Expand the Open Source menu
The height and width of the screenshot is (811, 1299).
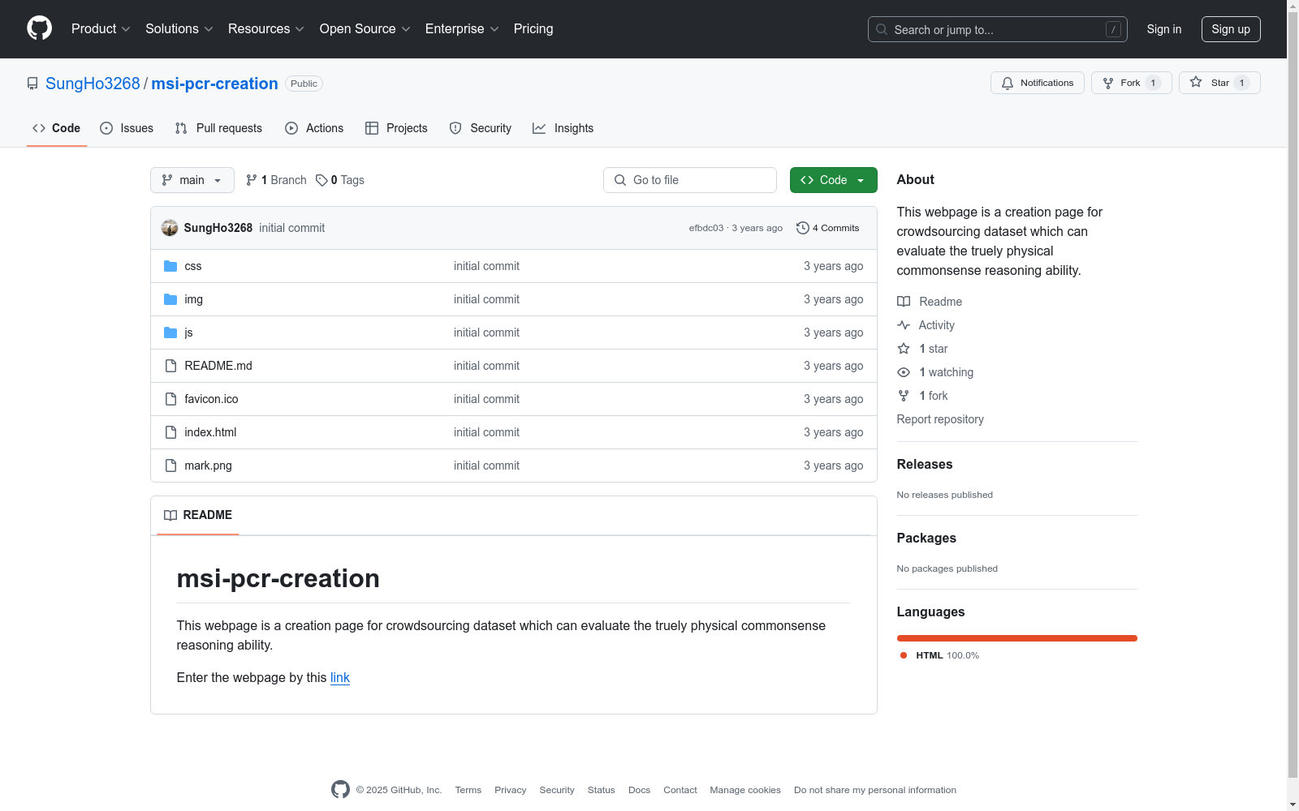pos(365,28)
